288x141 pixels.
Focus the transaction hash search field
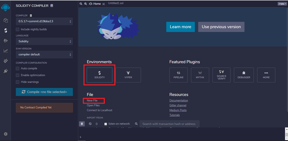click(169, 124)
